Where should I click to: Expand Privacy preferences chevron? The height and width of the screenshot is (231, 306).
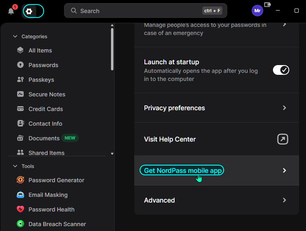point(284,108)
